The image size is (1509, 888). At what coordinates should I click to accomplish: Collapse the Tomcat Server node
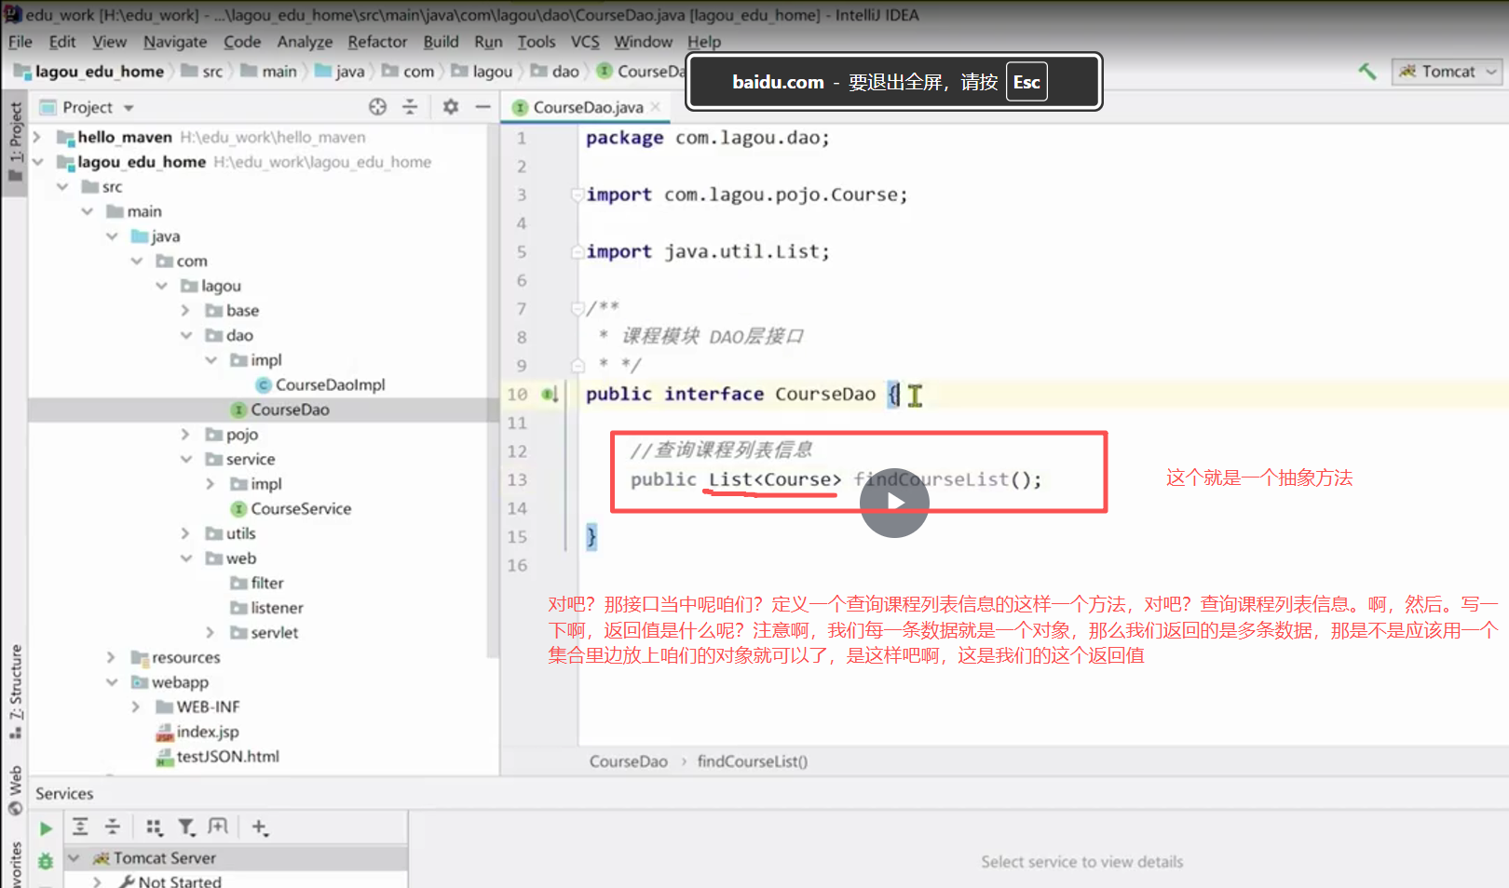[75, 858]
